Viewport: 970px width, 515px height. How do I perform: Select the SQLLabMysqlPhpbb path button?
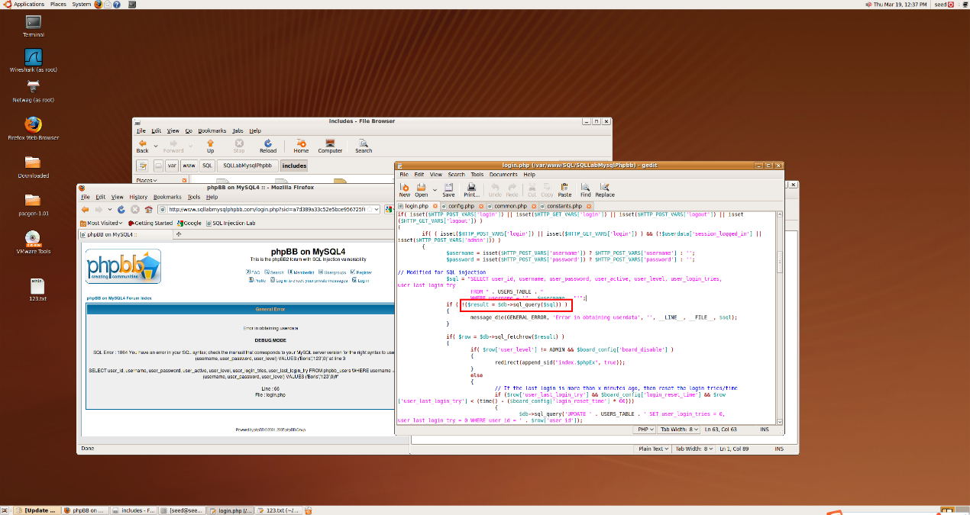click(x=247, y=166)
